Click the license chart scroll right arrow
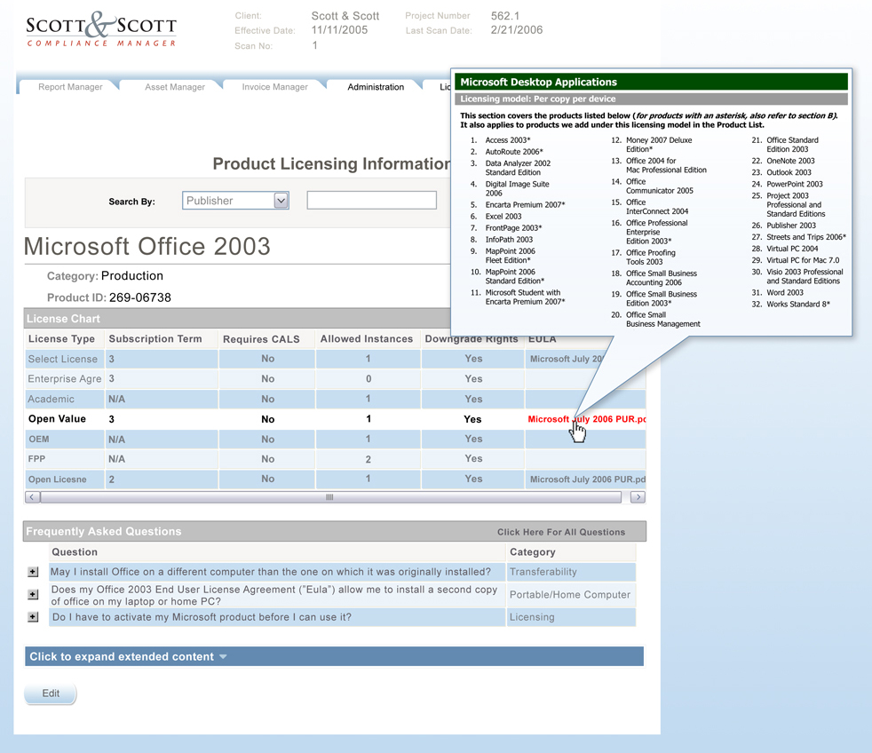The image size is (872, 753). point(638,497)
